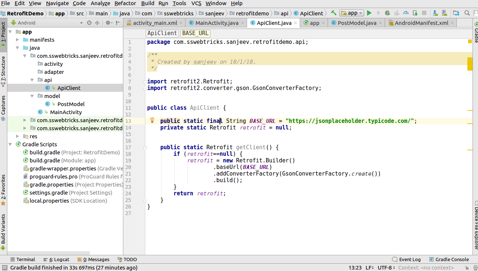Collapse the app module tree node
This screenshot has width=478, height=271.
tap(10, 32)
